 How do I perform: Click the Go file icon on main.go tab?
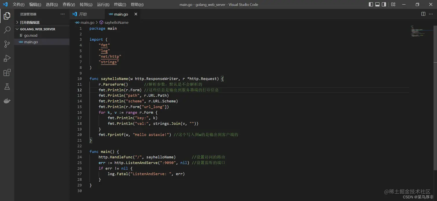tap(111, 14)
